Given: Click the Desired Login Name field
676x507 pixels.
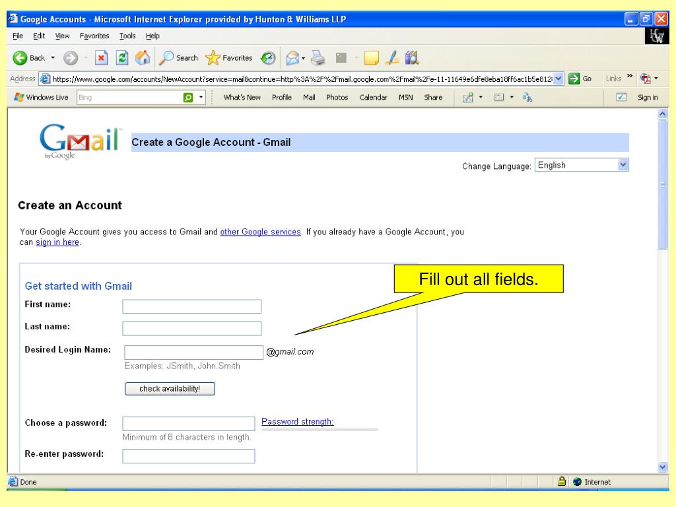Looking at the screenshot, I should point(193,353).
